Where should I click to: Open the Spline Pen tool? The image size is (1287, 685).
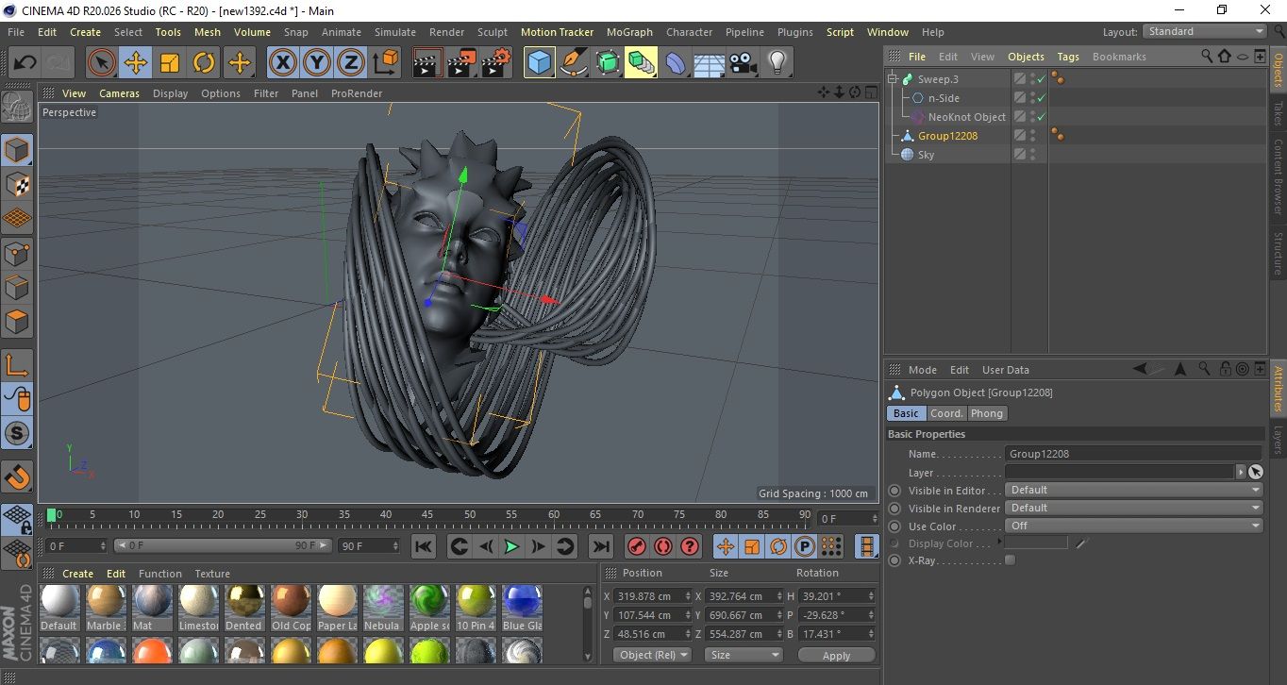point(573,63)
